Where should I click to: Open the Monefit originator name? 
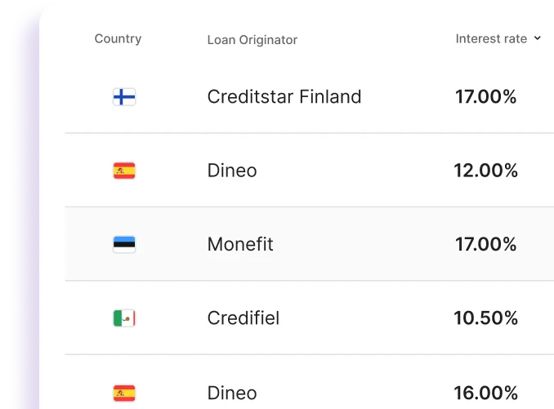tap(240, 244)
